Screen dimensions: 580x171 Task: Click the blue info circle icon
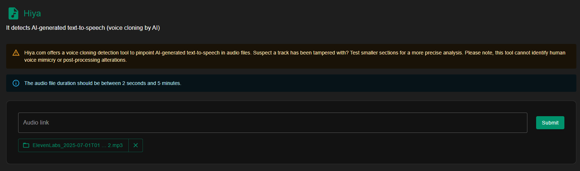pos(16,83)
